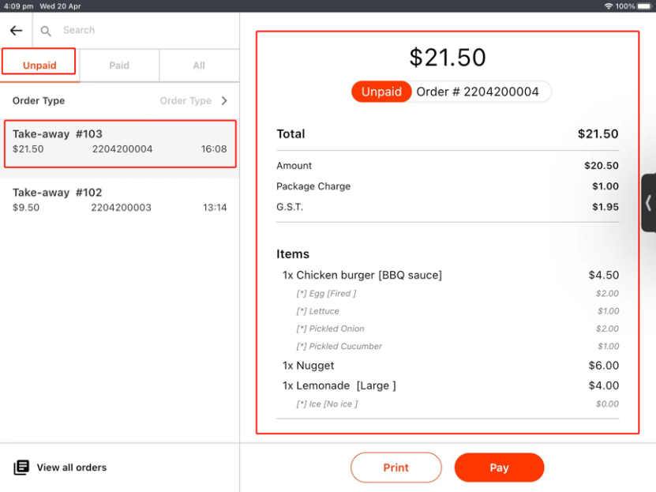Screen dimensions: 656x492
Task: Open the side drawer handle arrow
Action: pos(648,203)
